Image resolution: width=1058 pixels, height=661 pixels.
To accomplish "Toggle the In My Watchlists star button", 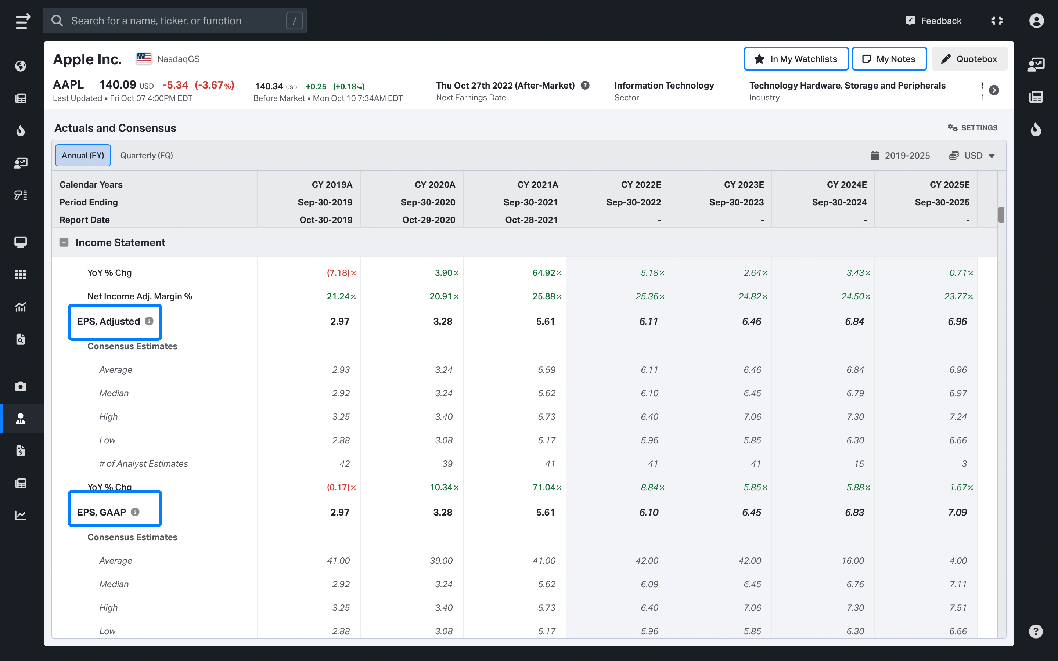I will pyautogui.click(x=796, y=59).
